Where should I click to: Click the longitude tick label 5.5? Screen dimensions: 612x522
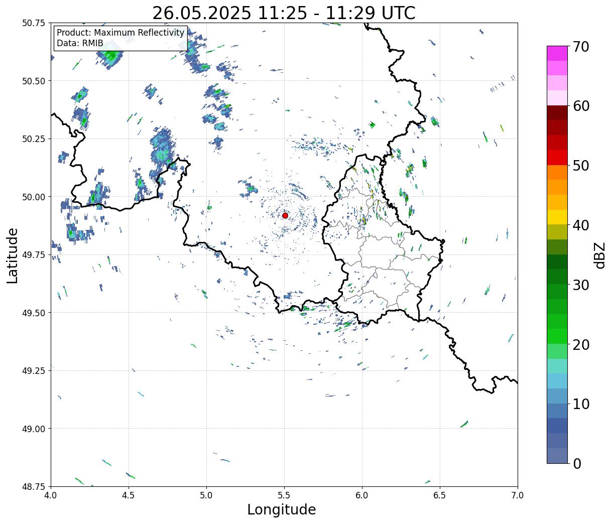284,495
